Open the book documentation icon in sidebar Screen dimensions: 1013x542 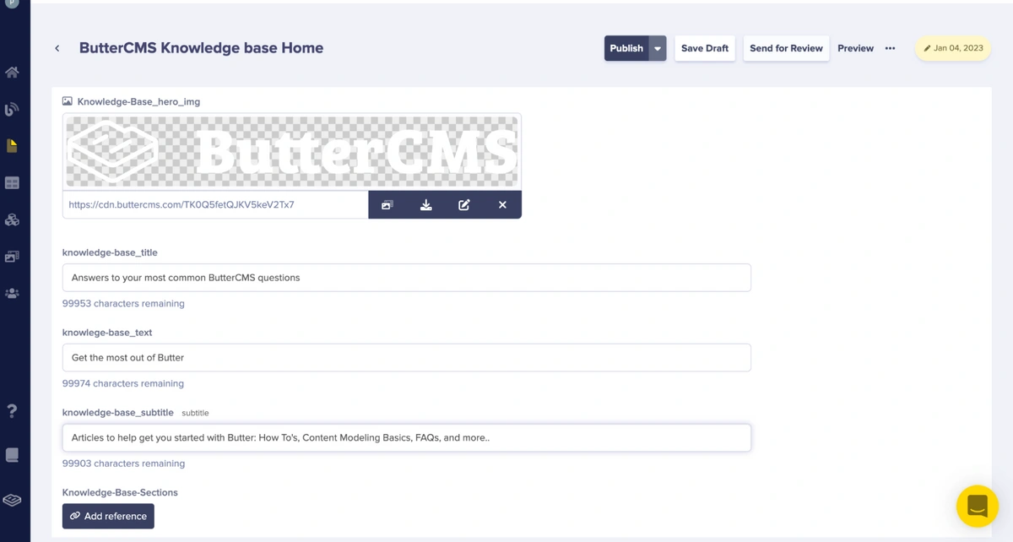pos(12,455)
